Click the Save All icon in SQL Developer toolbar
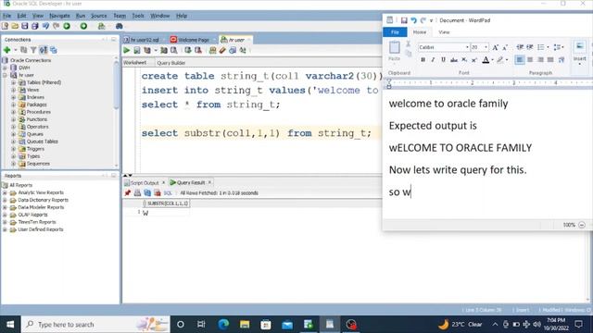Image resolution: width=593 pixels, height=333 pixels. click(x=35, y=26)
